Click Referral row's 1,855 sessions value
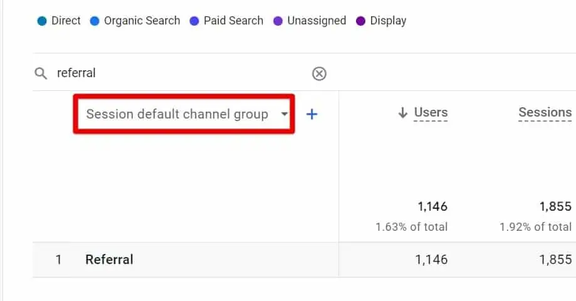576x301 pixels. point(554,260)
